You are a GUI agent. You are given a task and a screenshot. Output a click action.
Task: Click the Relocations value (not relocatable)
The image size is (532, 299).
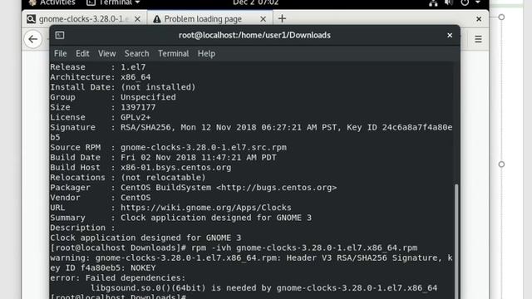click(x=163, y=178)
